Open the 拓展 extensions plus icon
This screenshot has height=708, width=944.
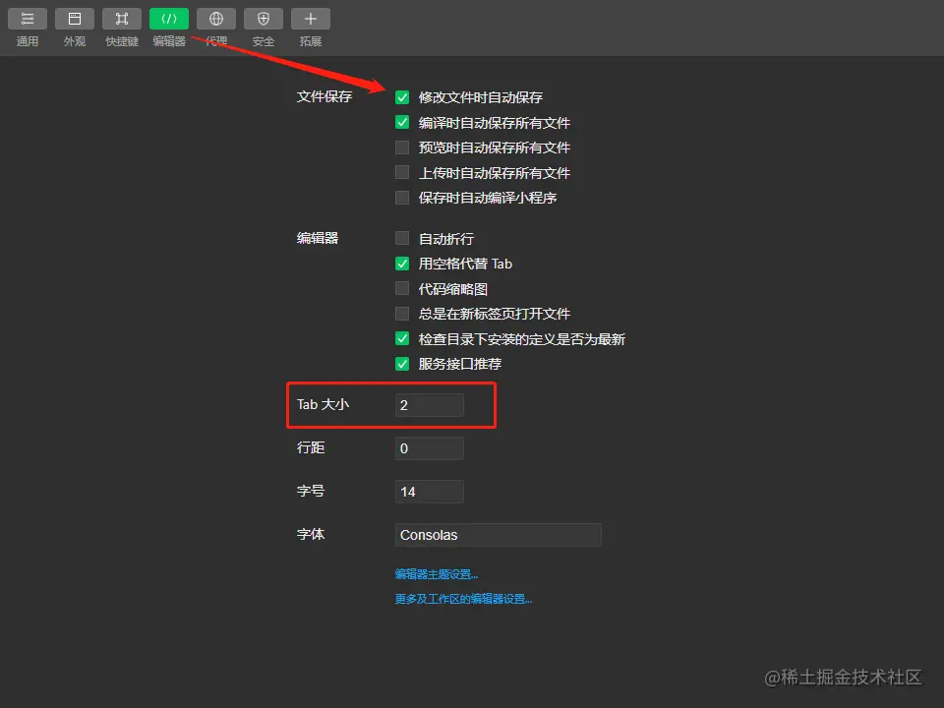click(x=311, y=19)
